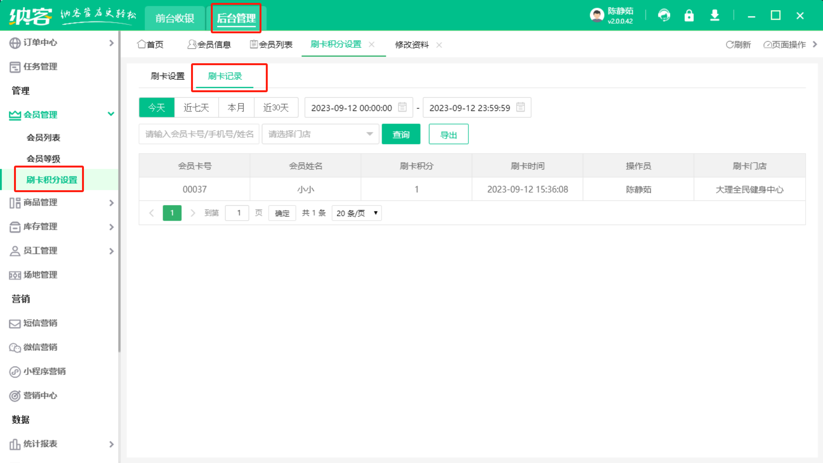Screen dimensions: 823x463
Task: Select the 本月 date range filter
Action: click(x=236, y=108)
